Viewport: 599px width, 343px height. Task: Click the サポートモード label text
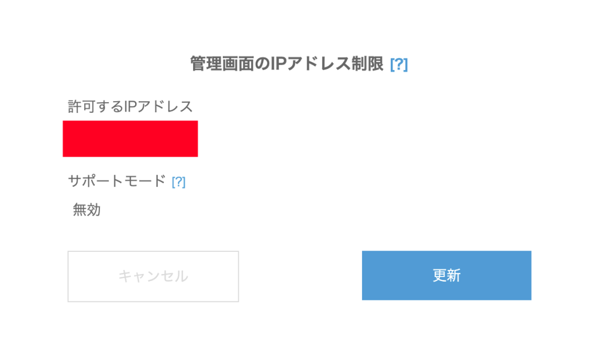click(117, 181)
